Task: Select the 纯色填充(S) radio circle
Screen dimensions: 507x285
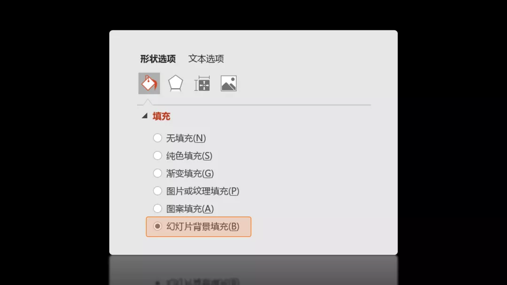Action: coord(157,156)
